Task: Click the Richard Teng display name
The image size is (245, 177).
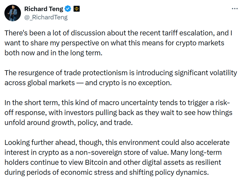Action: (x=44, y=9)
